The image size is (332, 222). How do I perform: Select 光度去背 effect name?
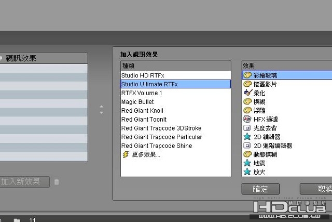(x=265, y=128)
